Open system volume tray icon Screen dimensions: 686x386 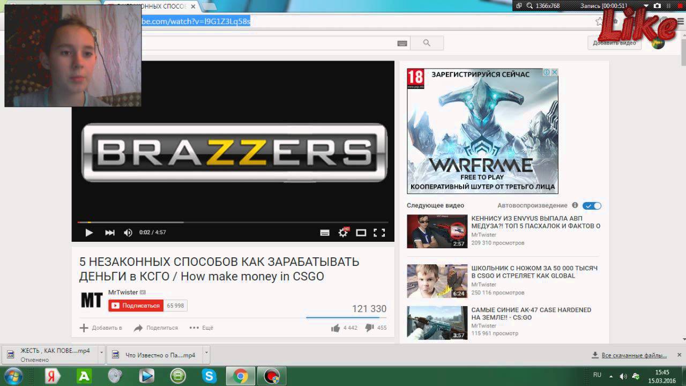coord(623,376)
